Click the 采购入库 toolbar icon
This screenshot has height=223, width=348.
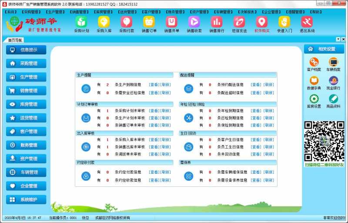click(104, 24)
